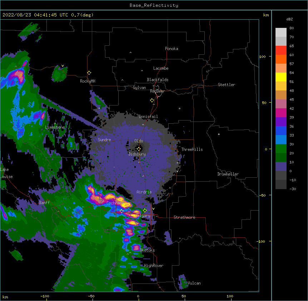Click the ThreeHills label
This screenshot has width=308, height=301.
pos(192,149)
